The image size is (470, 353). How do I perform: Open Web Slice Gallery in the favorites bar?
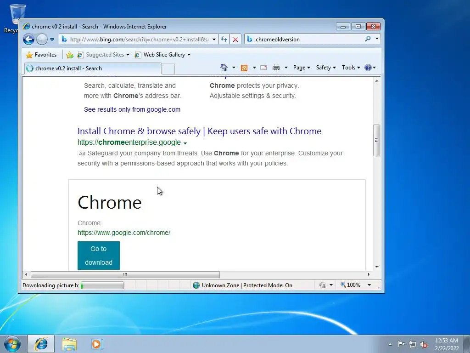(162, 55)
